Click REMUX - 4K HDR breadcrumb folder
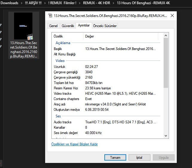192x168 pixels. 97,3
